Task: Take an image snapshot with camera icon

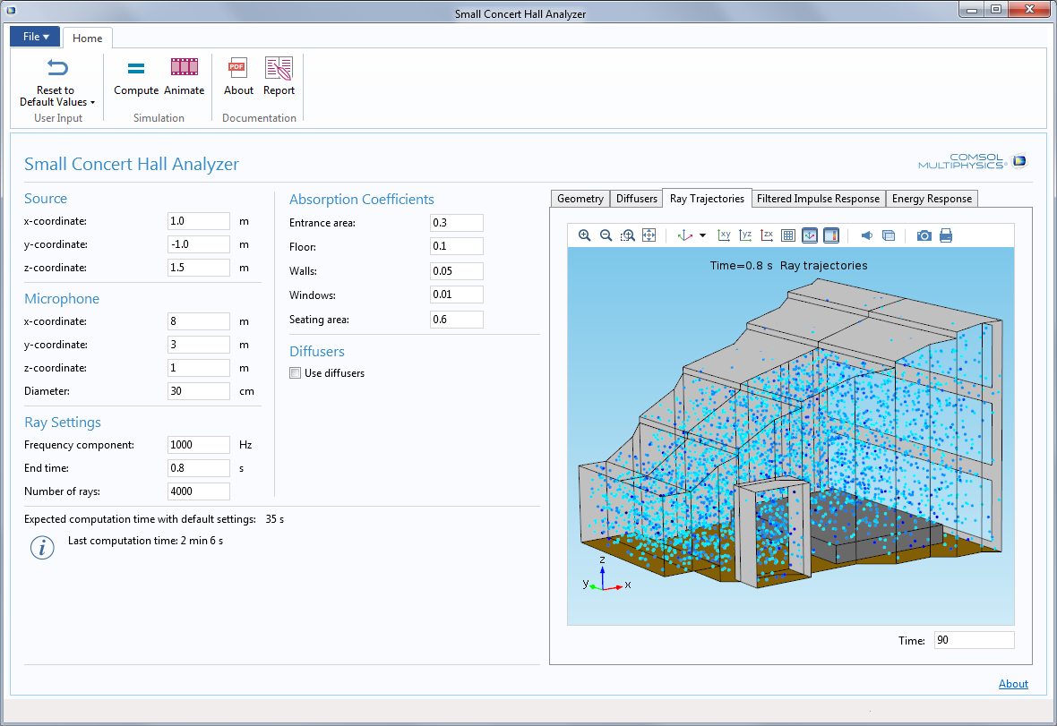Action: tap(924, 235)
